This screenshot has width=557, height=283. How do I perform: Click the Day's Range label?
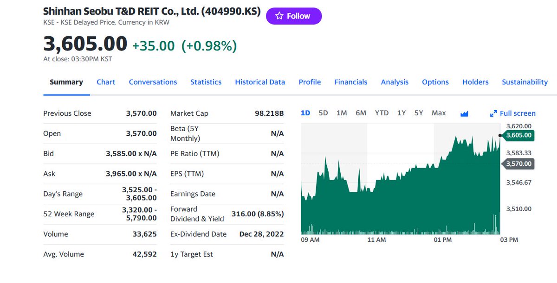pyautogui.click(x=63, y=194)
